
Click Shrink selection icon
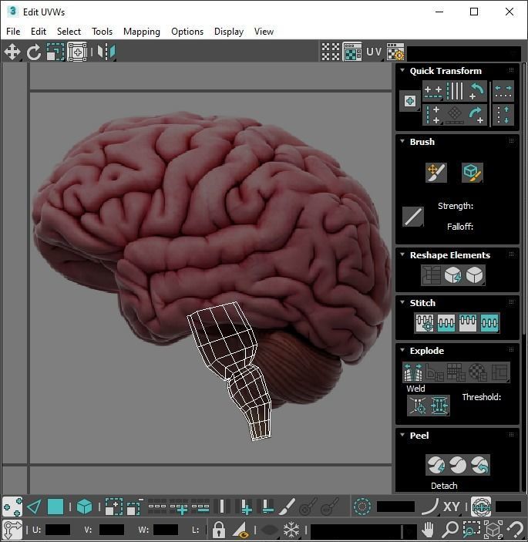(x=135, y=507)
